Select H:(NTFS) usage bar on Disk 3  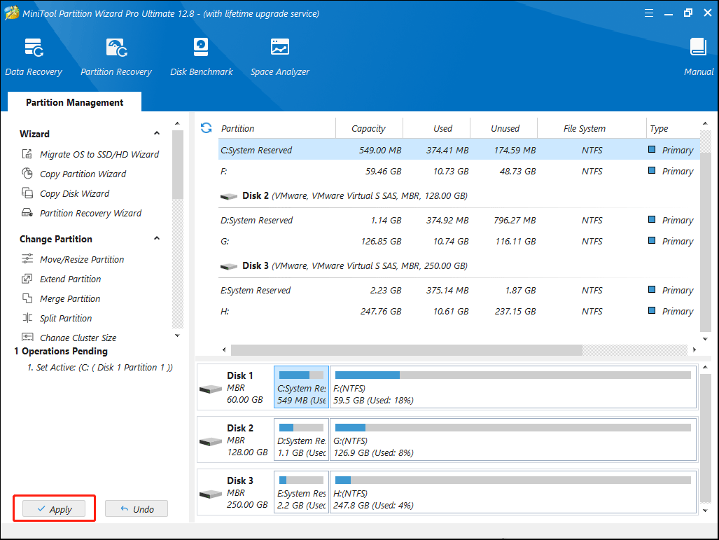point(513,480)
